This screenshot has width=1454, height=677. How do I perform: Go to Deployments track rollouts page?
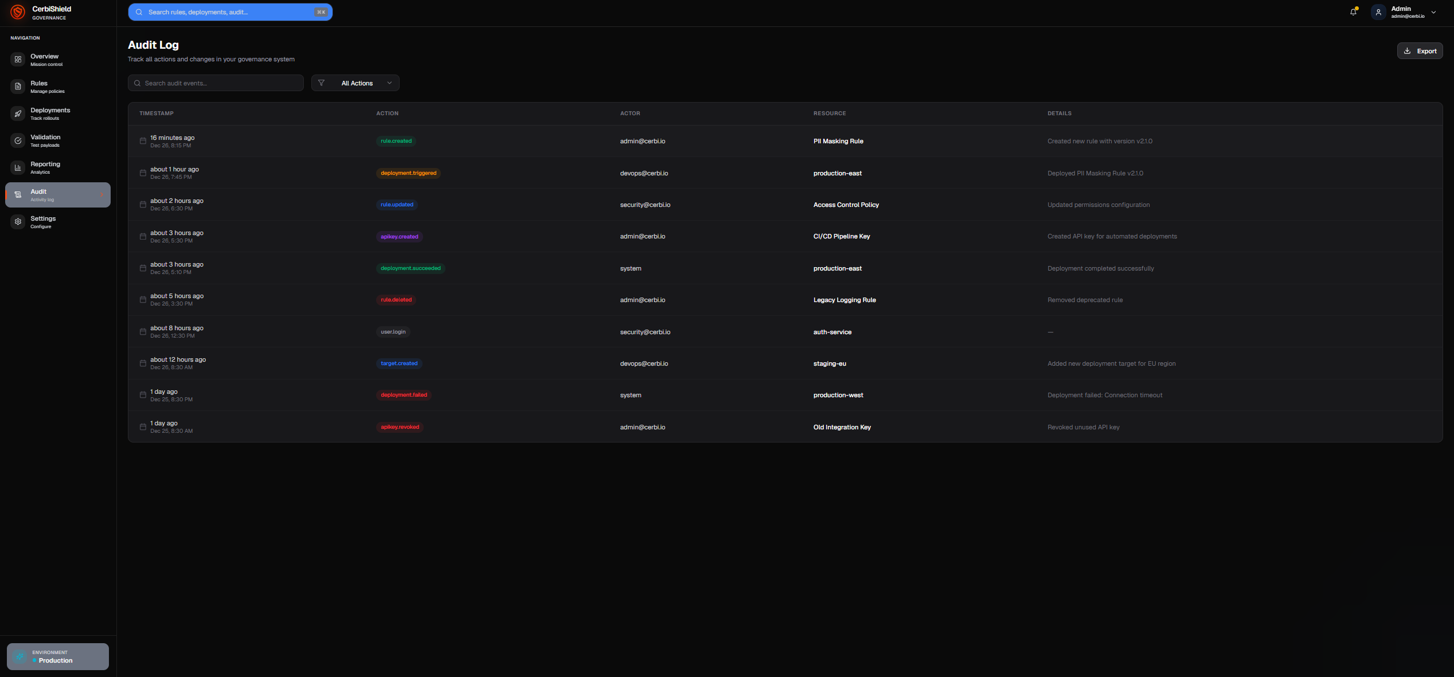(x=50, y=114)
